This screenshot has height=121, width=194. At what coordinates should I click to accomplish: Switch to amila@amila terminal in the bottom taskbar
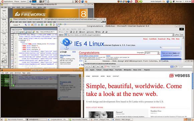click(x=36, y=120)
